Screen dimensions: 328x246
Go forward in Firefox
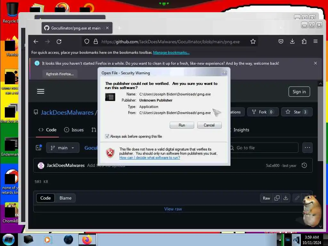pos(47,42)
